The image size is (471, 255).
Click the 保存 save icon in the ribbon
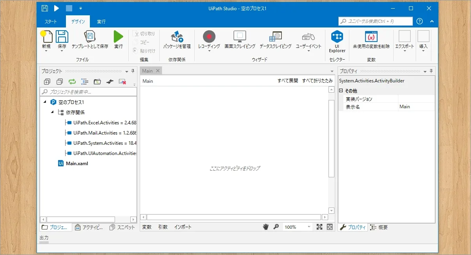(x=62, y=36)
